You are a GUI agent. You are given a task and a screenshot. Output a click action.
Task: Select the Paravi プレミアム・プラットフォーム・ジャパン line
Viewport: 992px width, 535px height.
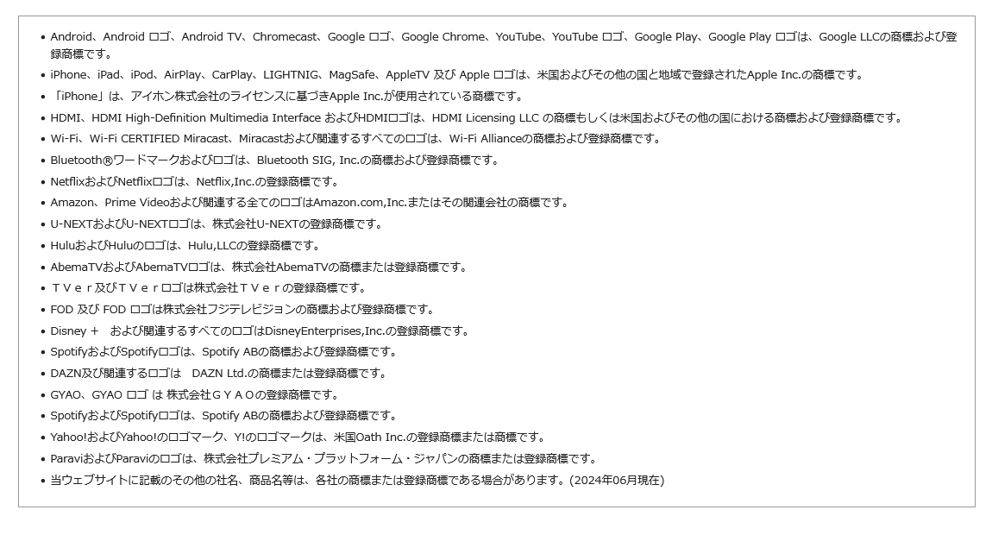point(324,459)
